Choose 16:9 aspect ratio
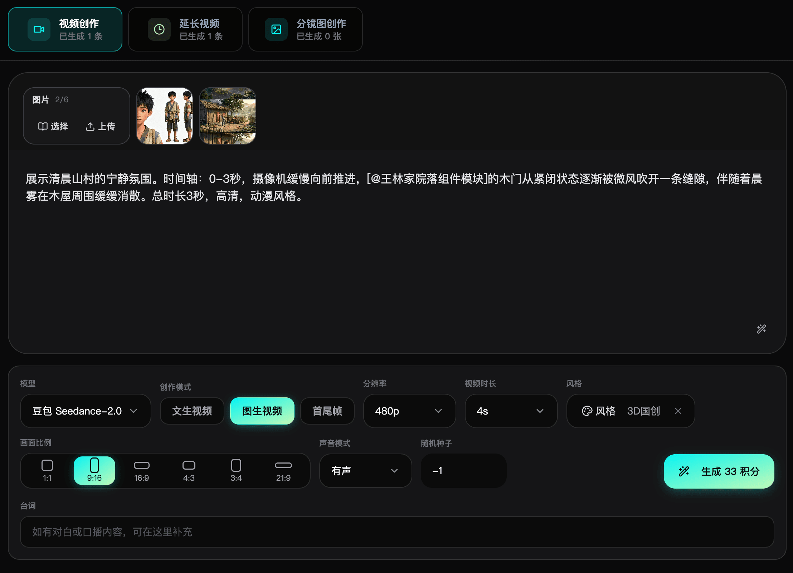Viewport: 793px width, 573px height. pyautogui.click(x=142, y=471)
